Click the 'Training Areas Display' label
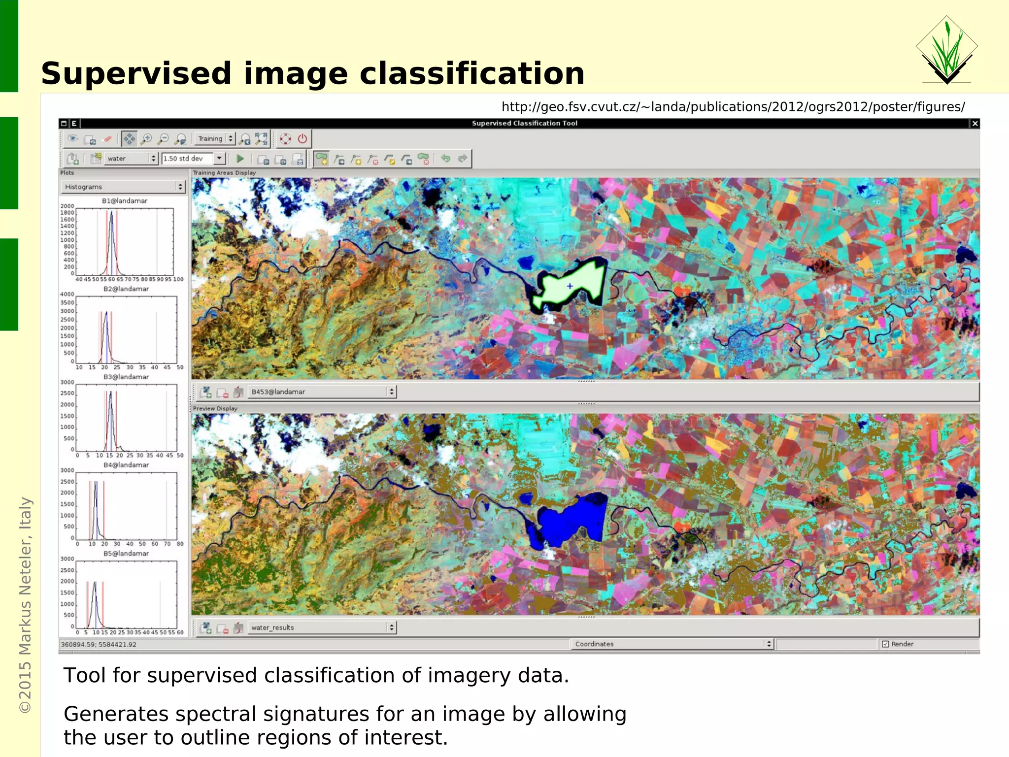This screenshot has height=757, width=1009. tap(224, 173)
